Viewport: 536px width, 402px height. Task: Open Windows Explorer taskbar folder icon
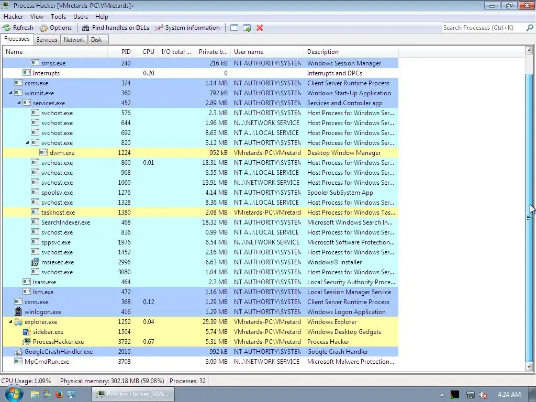pyautogui.click(x=35, y=394)
